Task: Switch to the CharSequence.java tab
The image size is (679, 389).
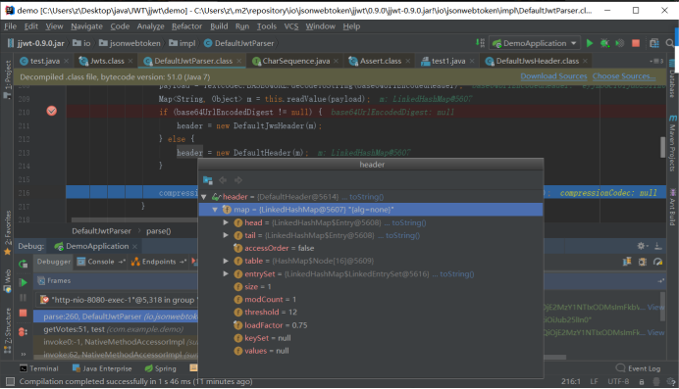Action: (295, 61)
